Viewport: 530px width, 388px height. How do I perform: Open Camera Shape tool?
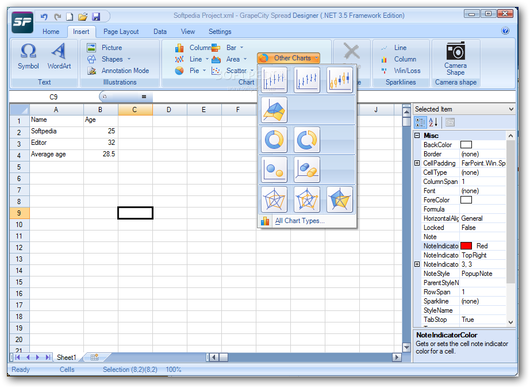click(455, 59)
